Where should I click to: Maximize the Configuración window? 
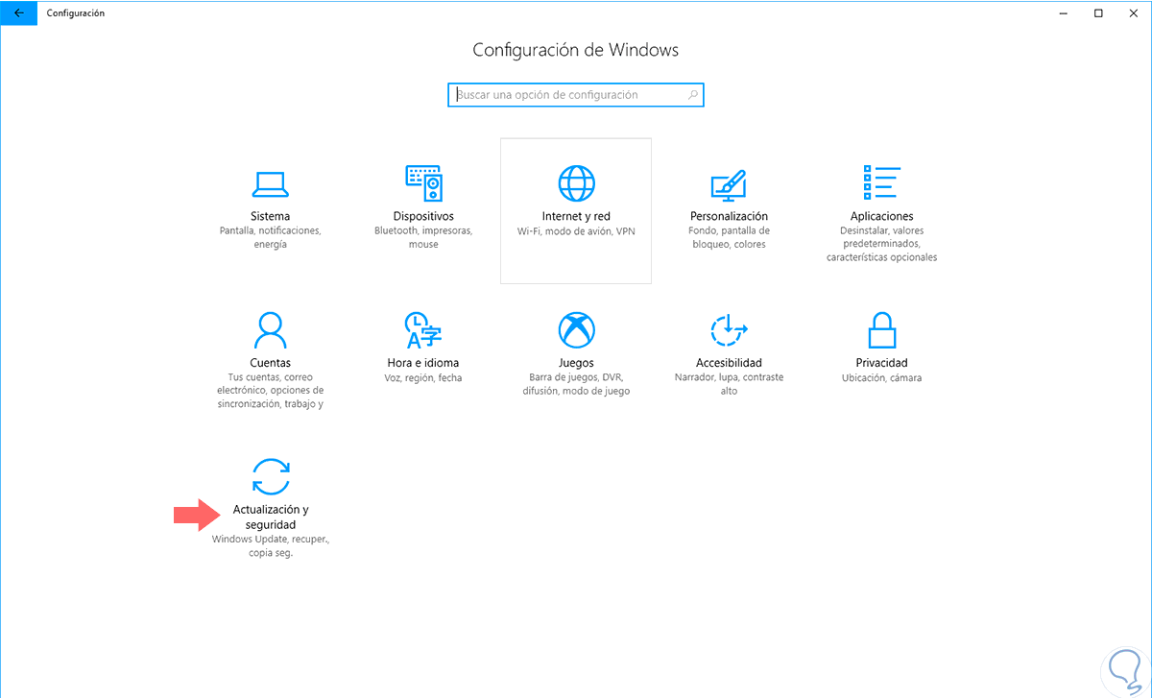pos(1098,12)
